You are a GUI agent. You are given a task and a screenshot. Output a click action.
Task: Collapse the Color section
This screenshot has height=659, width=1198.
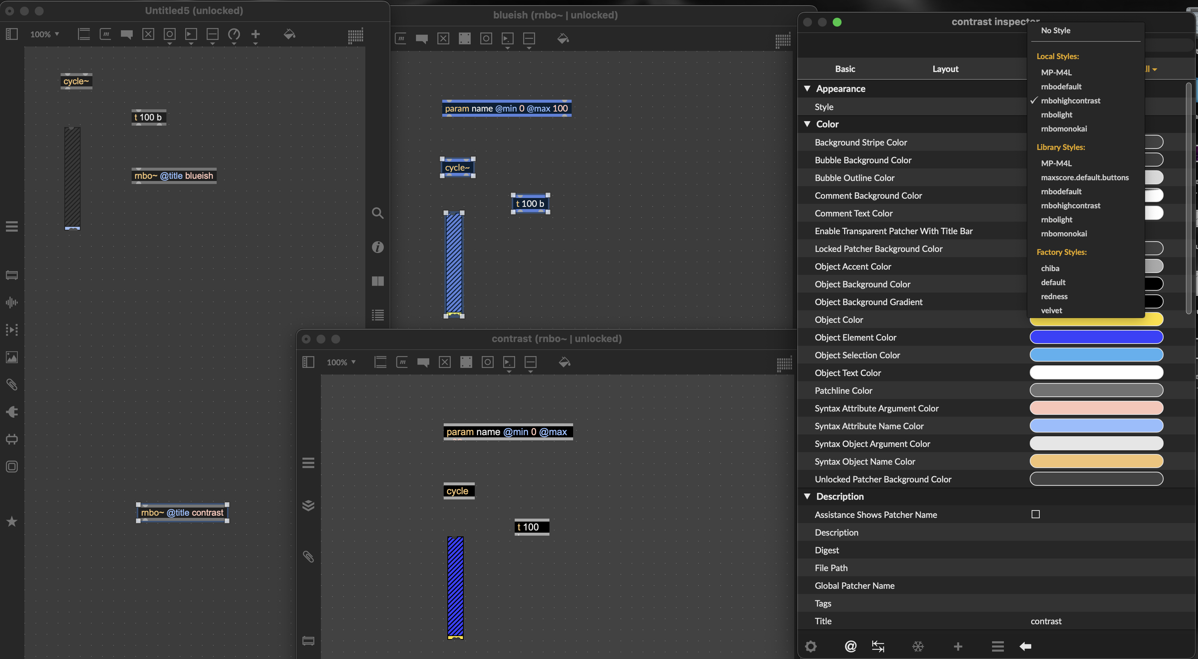[807, 124]
